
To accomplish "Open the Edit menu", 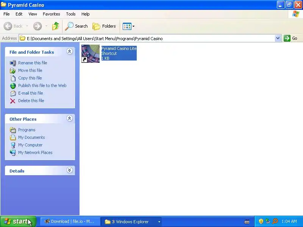I will point(19,14).
